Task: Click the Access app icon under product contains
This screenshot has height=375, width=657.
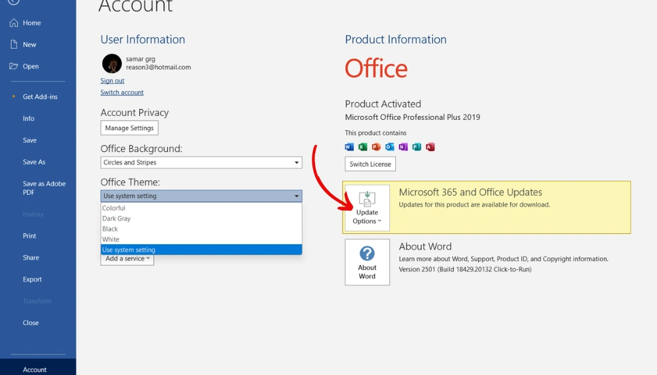Action: click(x=430, y=147)
